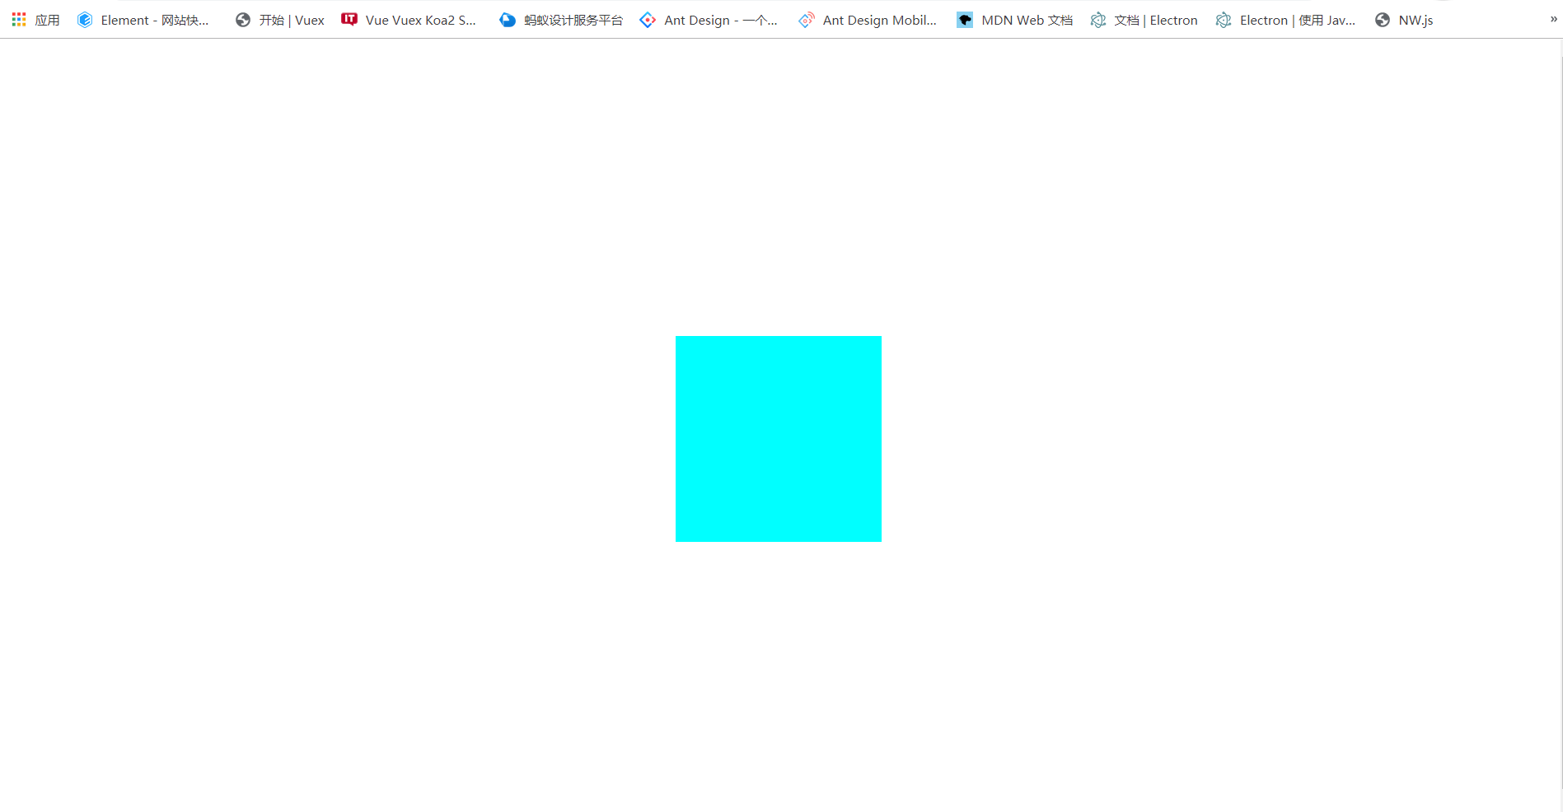Click the red icon before Vue Vuex Koa2
The height and width of the screenshot is (812, 1563).
[x=349, y=20]
